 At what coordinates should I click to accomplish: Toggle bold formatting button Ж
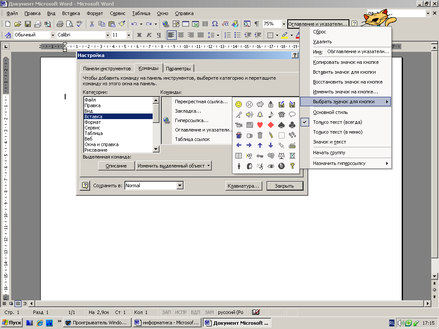[x=139, y=35]
